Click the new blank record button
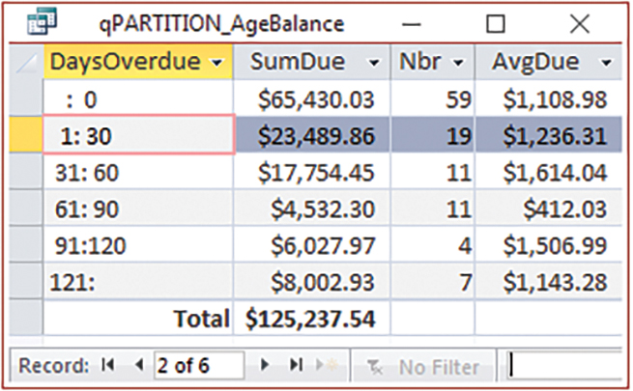Viewport: 633px width, 391px height. coord(327,367)
